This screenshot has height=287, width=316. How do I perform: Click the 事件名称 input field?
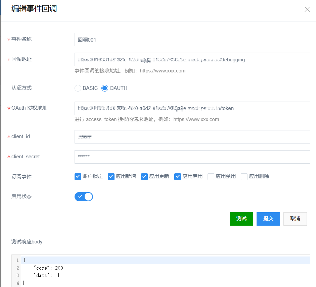tap(192, 40)
